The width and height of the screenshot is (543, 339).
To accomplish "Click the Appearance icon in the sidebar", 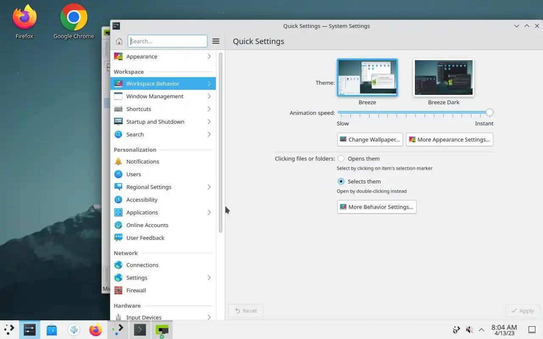I will [118, 56].
